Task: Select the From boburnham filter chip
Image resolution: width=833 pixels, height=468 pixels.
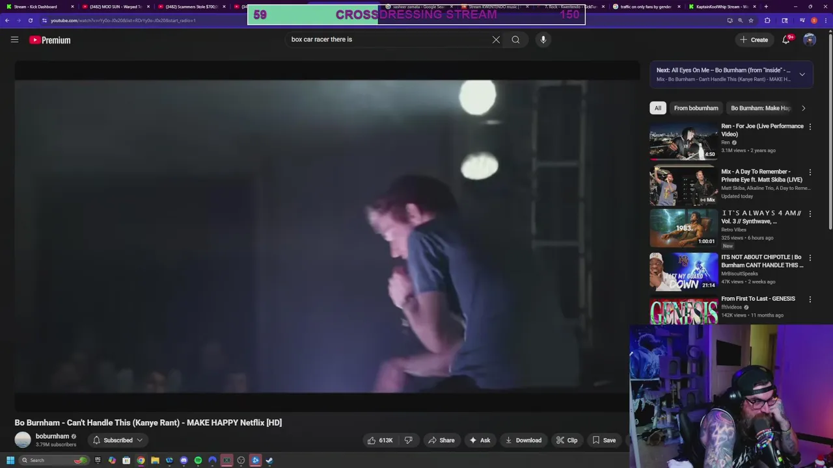Action: pyautogui.click(x=696, y=108)
